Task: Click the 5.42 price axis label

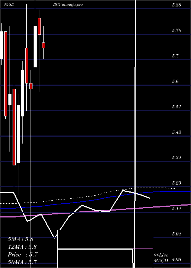Action: 176,132
